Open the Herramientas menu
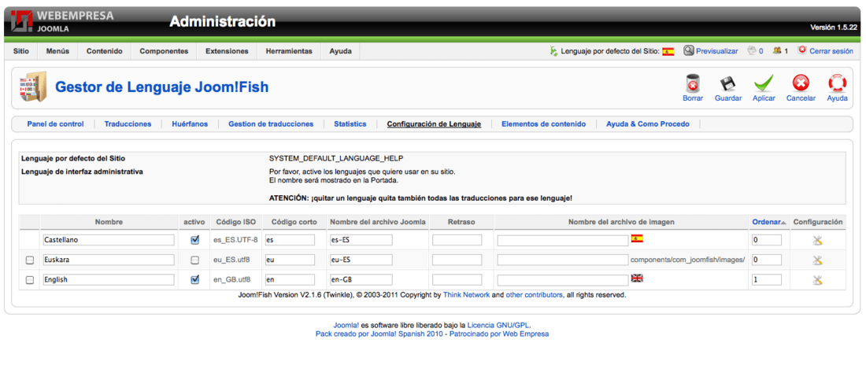The width and height of the screenshot is (866, 380). (x=289, y=51)
